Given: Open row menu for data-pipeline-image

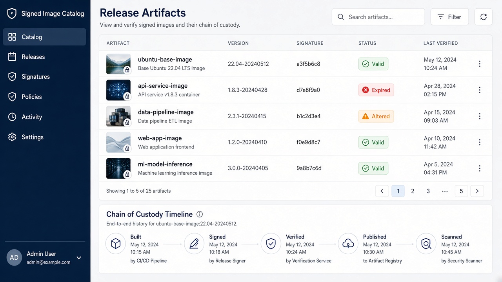Looking at the screenshot, I should (x=479, y=116).
